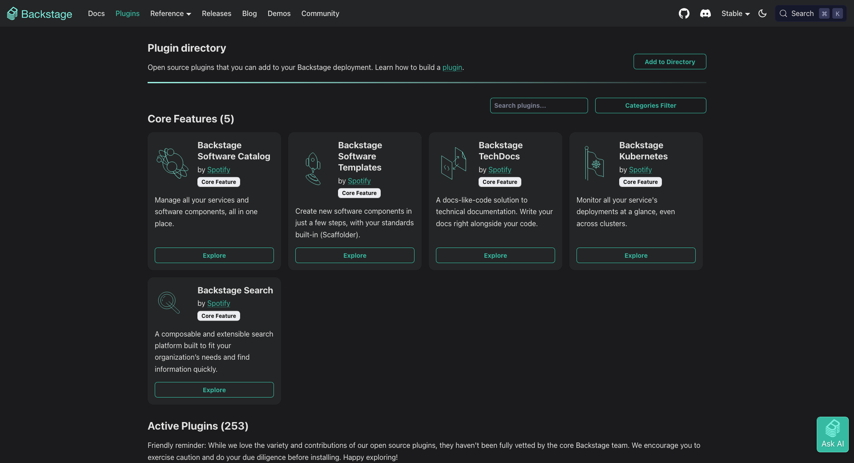Click the Backstage Software Templates title
Image resolution: width=854 pixels, height=463 pixels.
pyautogui.click(x=360, y=156)
